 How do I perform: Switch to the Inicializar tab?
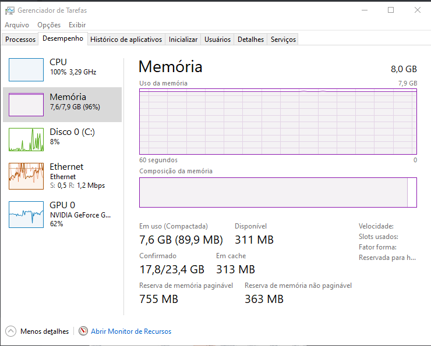[183, 40]
